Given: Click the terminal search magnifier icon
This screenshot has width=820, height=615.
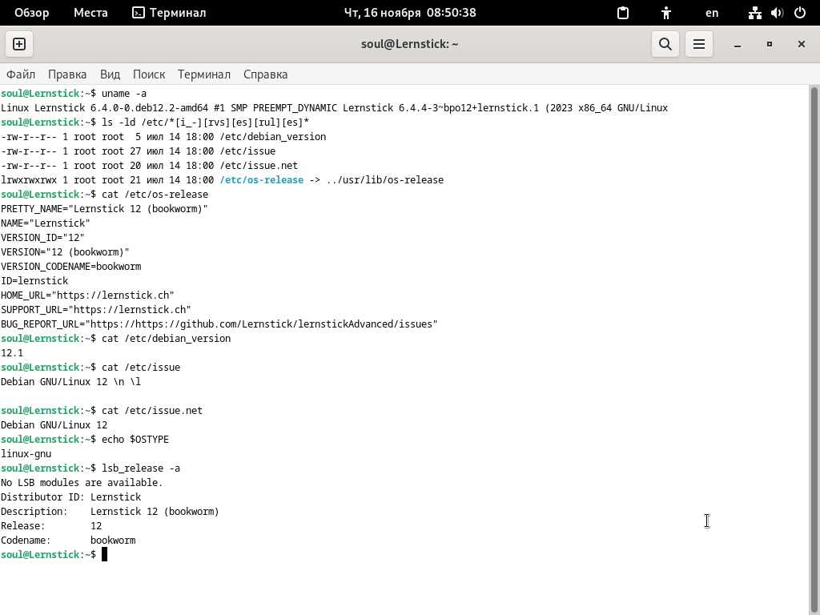Looking at the screenshot, I should 665,44.
